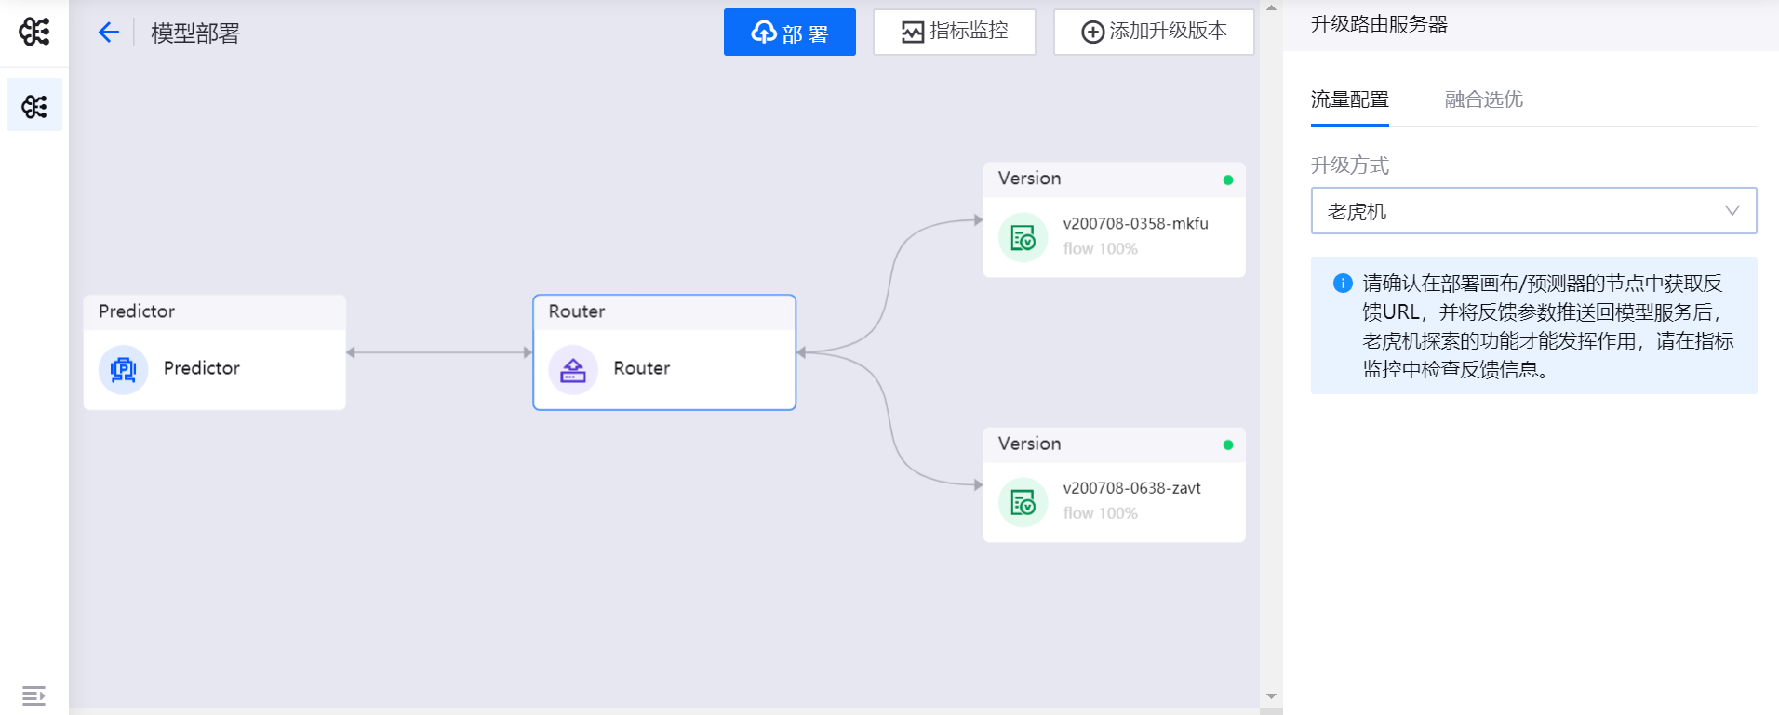Select the highlighted sidebar model icon

[34, 106]
